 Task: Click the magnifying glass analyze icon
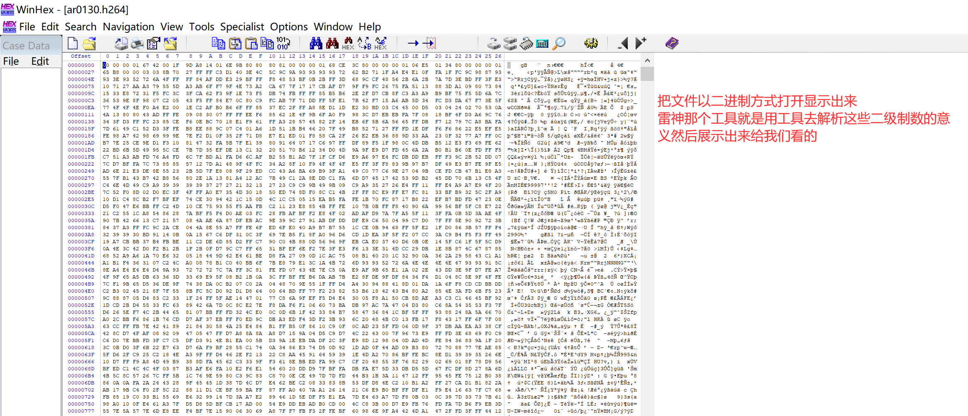[559, 43]
